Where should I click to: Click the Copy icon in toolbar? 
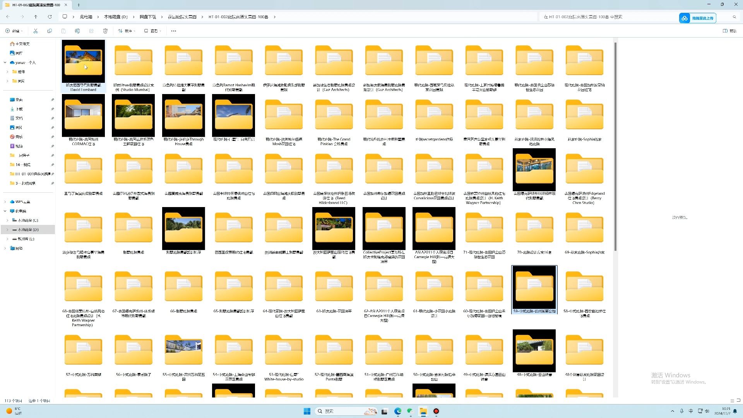[50, 31]
